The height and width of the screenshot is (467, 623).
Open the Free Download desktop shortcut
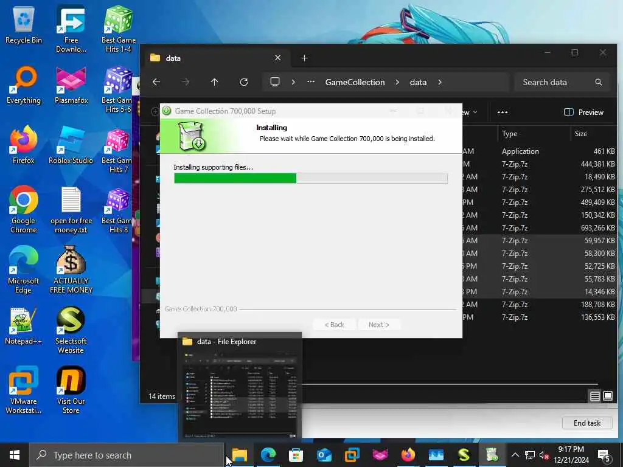pyautogui.click(x=71, y=29)
